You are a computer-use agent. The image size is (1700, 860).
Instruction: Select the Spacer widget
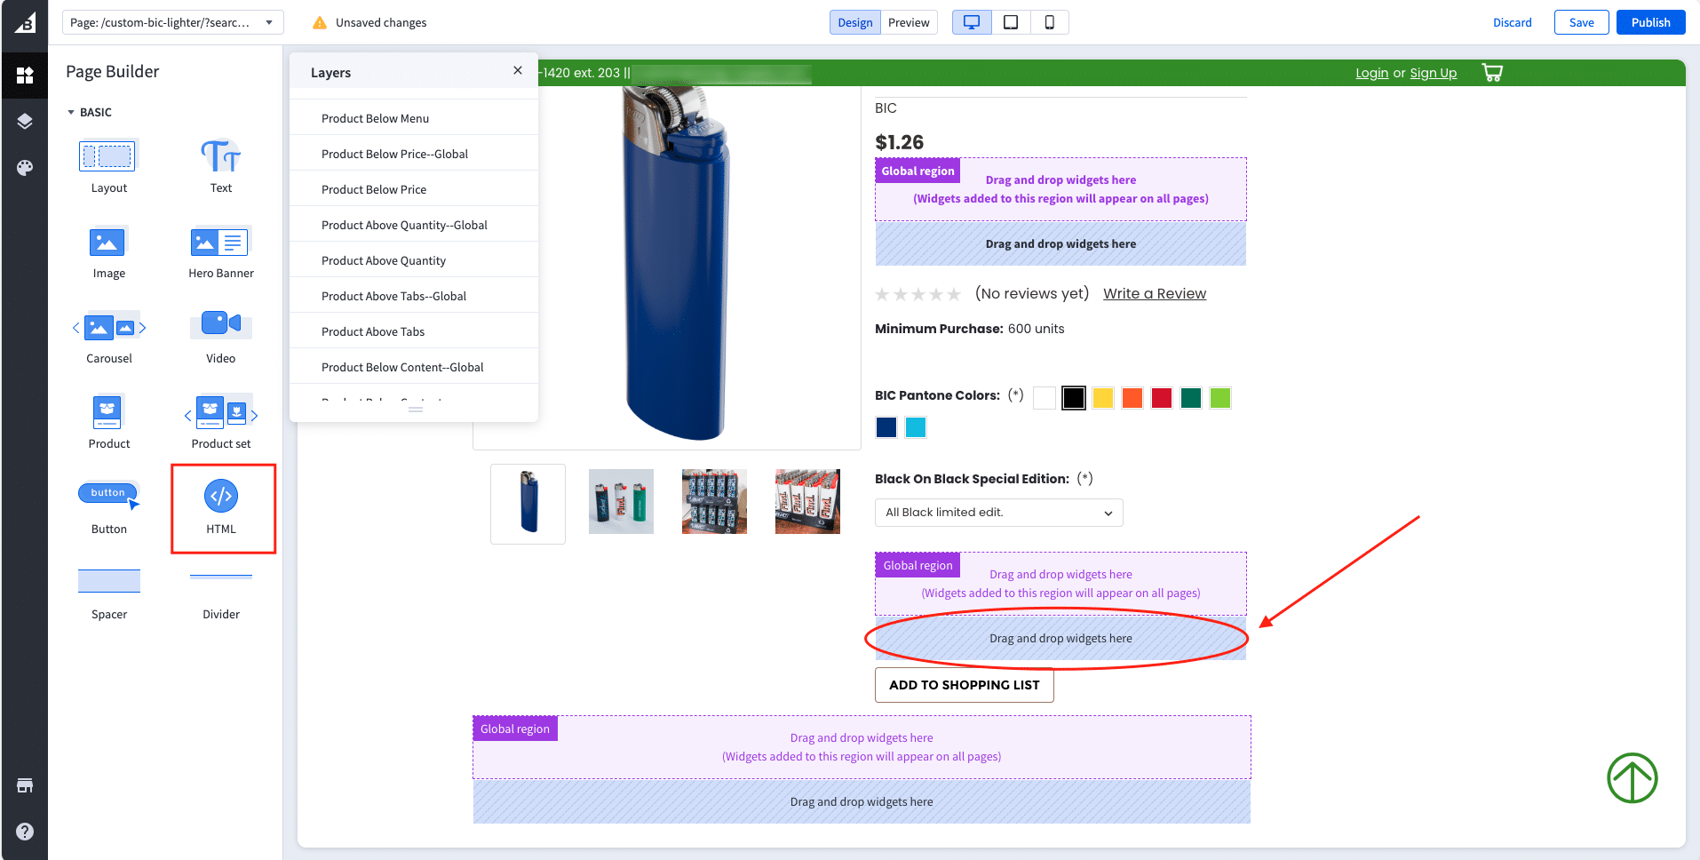[109, 593]
